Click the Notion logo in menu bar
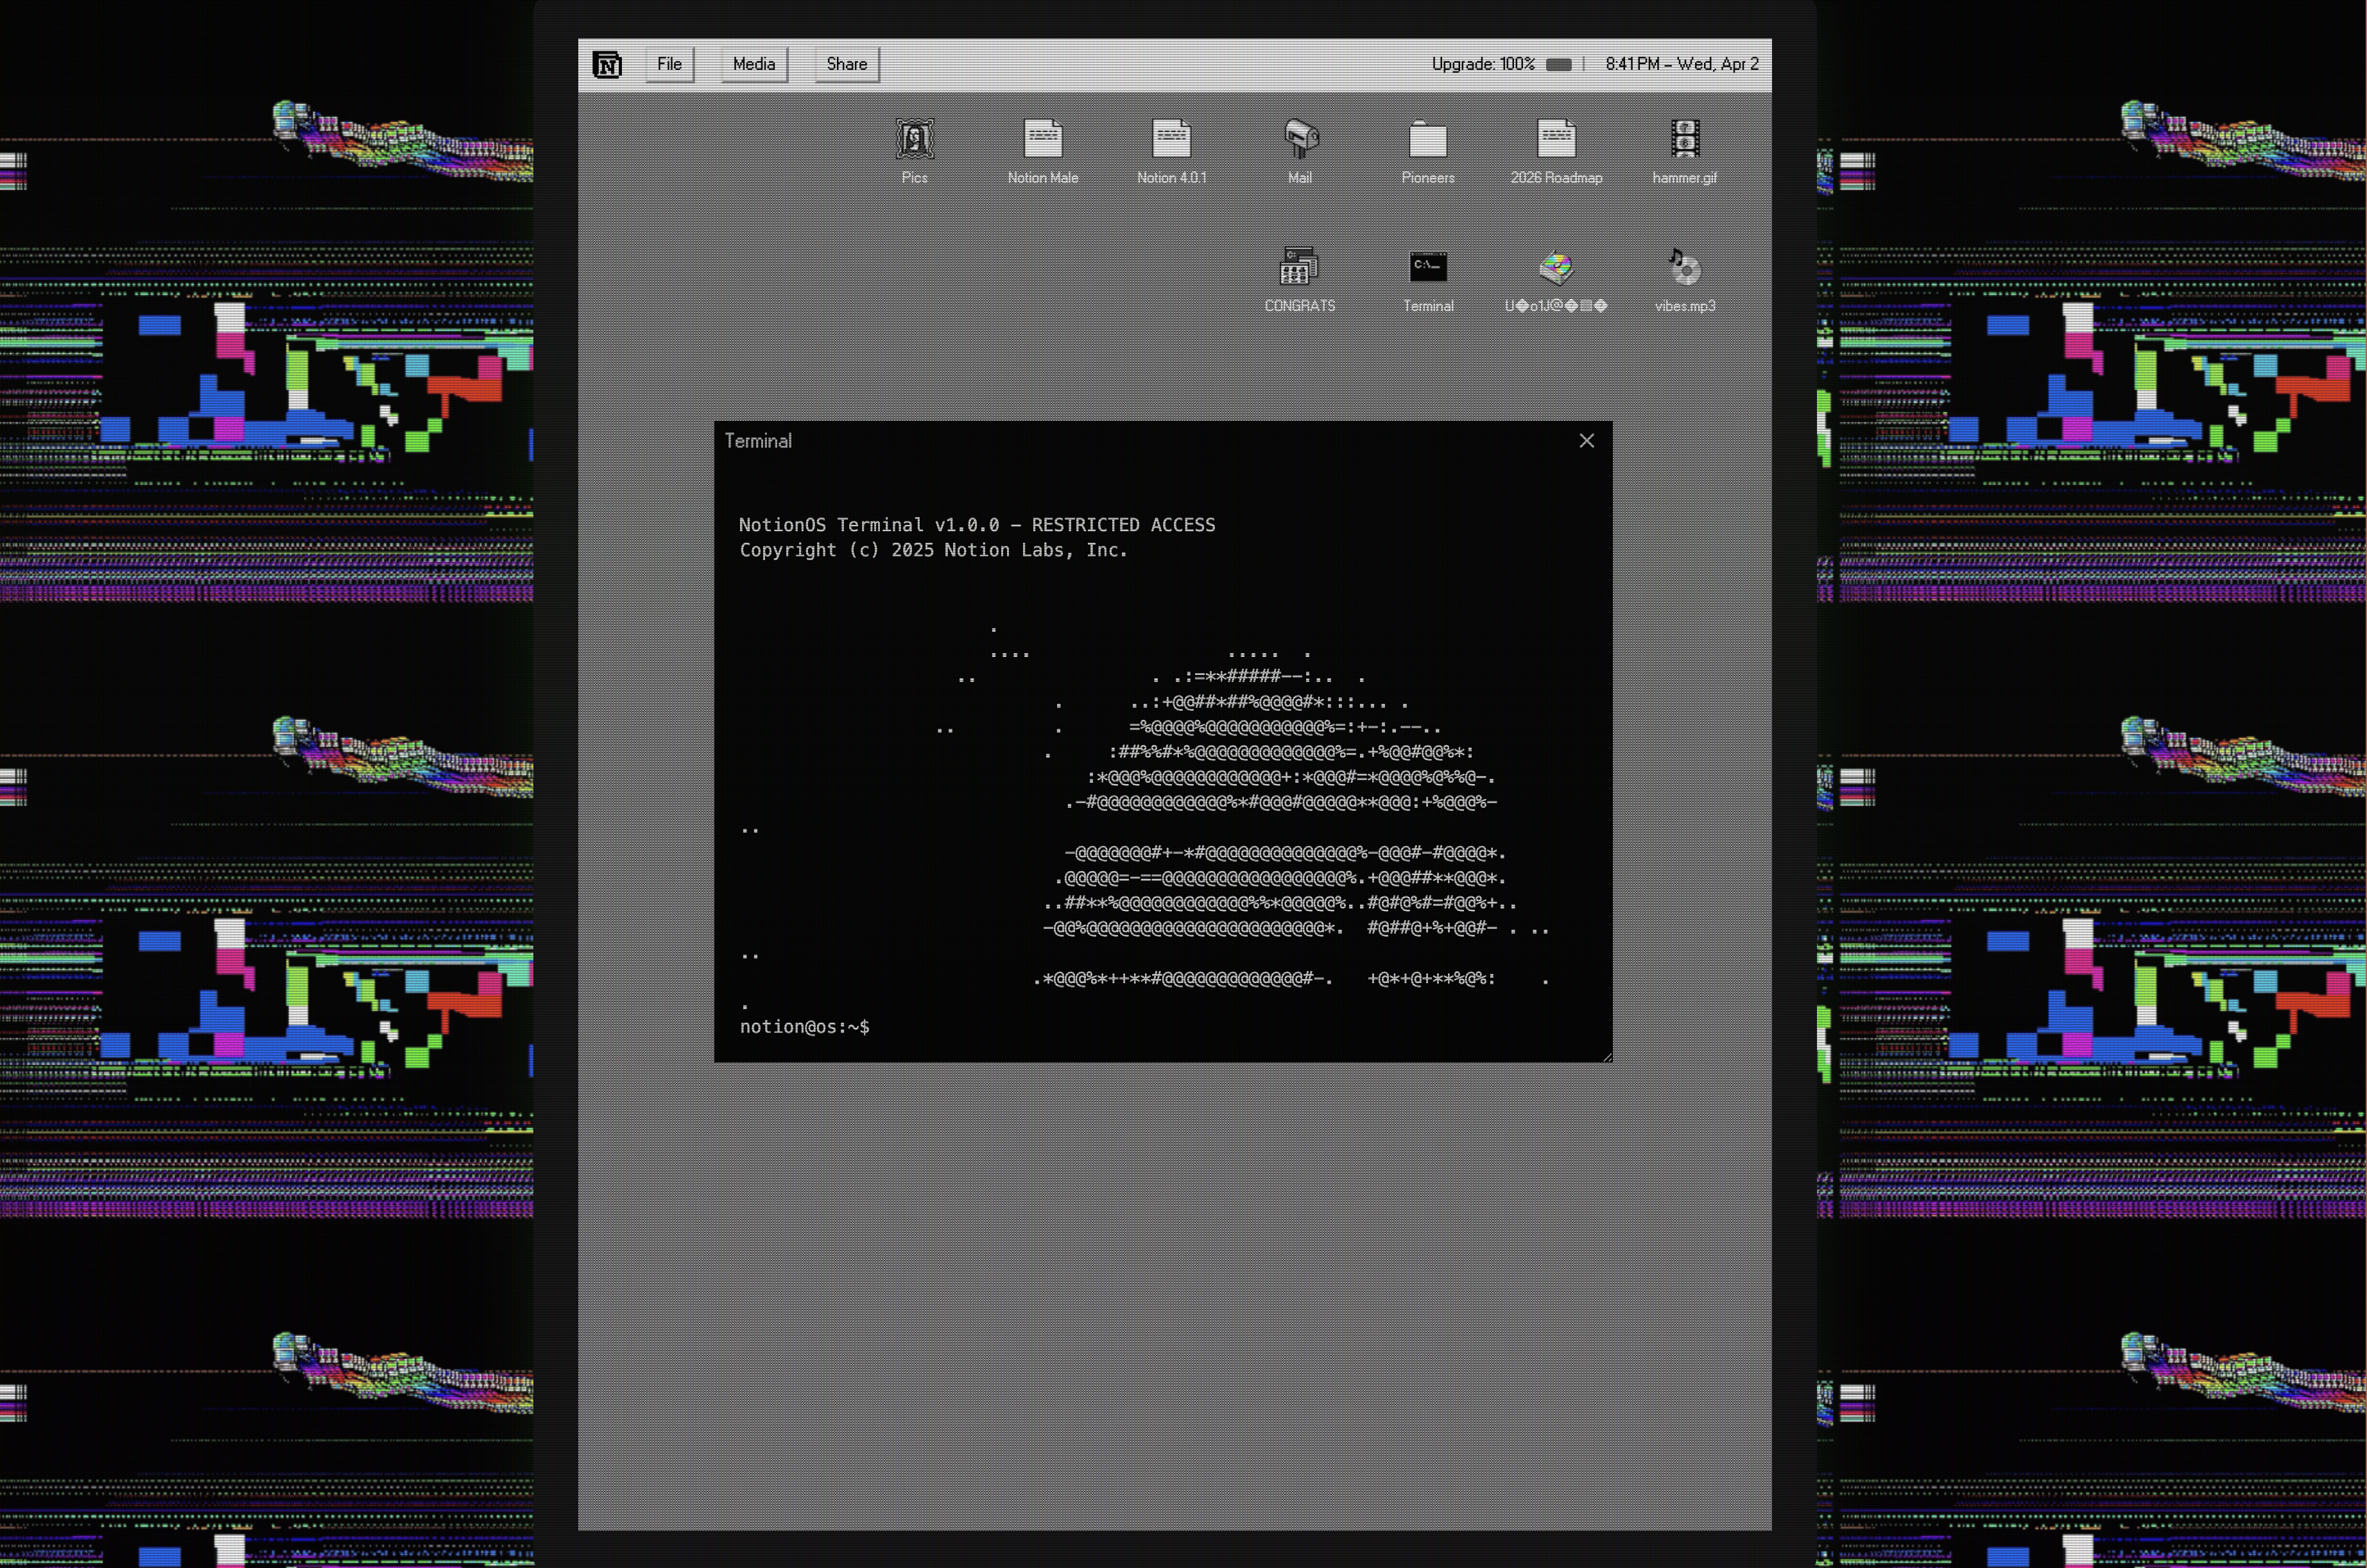 coord(607,65)
